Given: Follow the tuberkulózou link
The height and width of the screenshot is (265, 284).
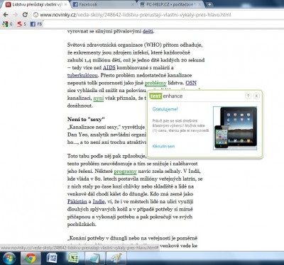Looking at the screenshot, I should (82, 75).
